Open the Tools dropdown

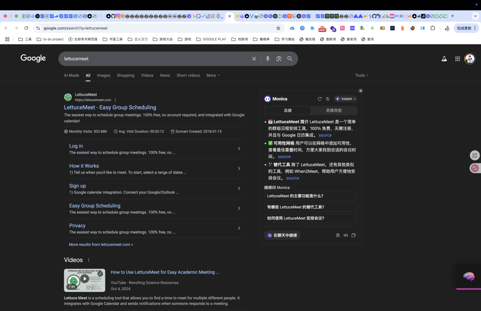(362, 75)
